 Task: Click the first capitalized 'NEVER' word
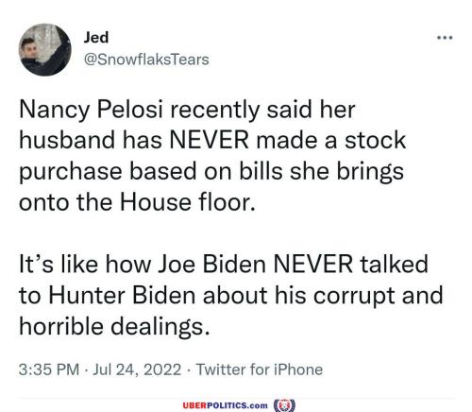pos(210,140)
